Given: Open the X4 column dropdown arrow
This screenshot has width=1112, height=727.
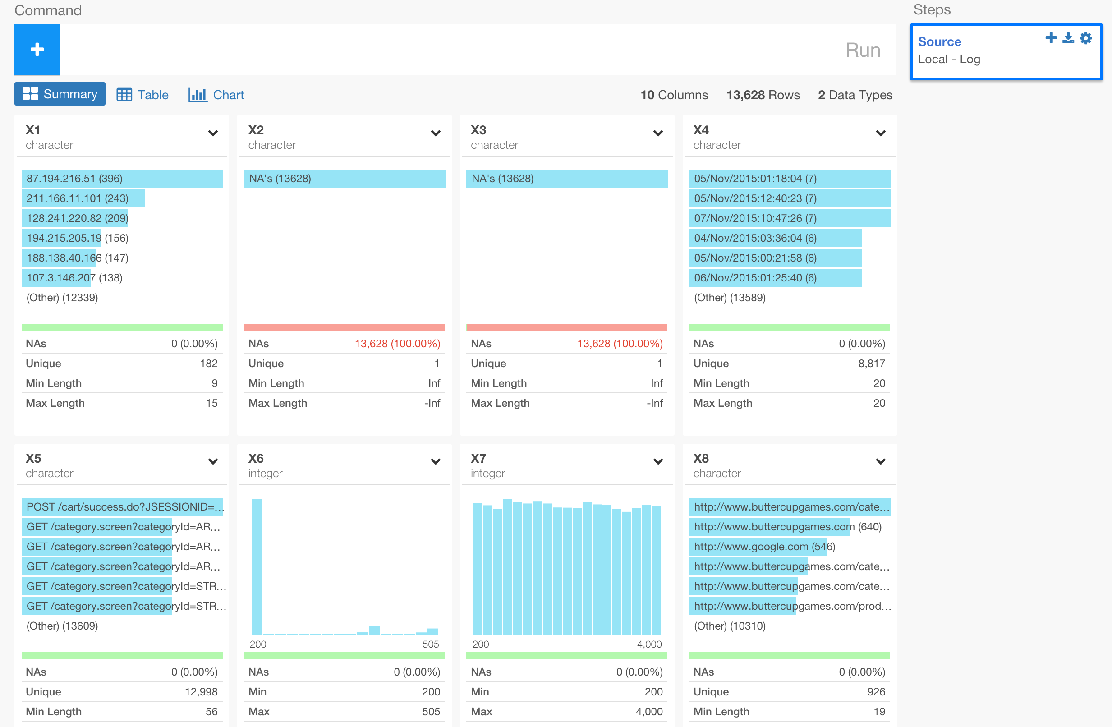Looking at the screenshot, I should [x=880, y=133].
